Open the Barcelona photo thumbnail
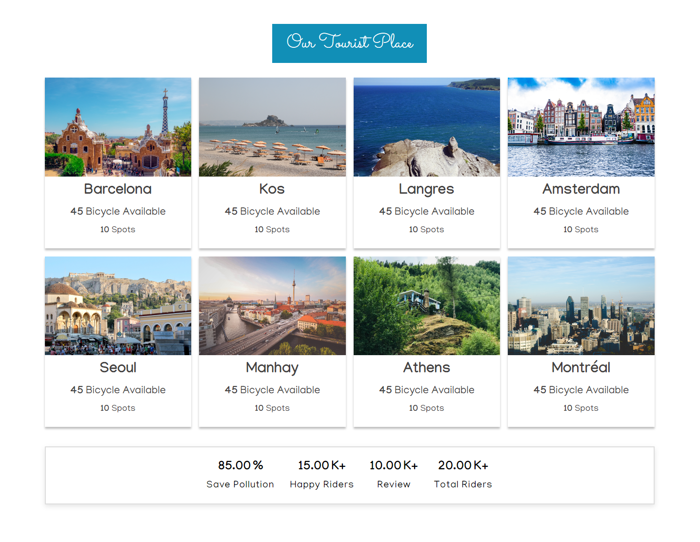 tap(118, 127)
